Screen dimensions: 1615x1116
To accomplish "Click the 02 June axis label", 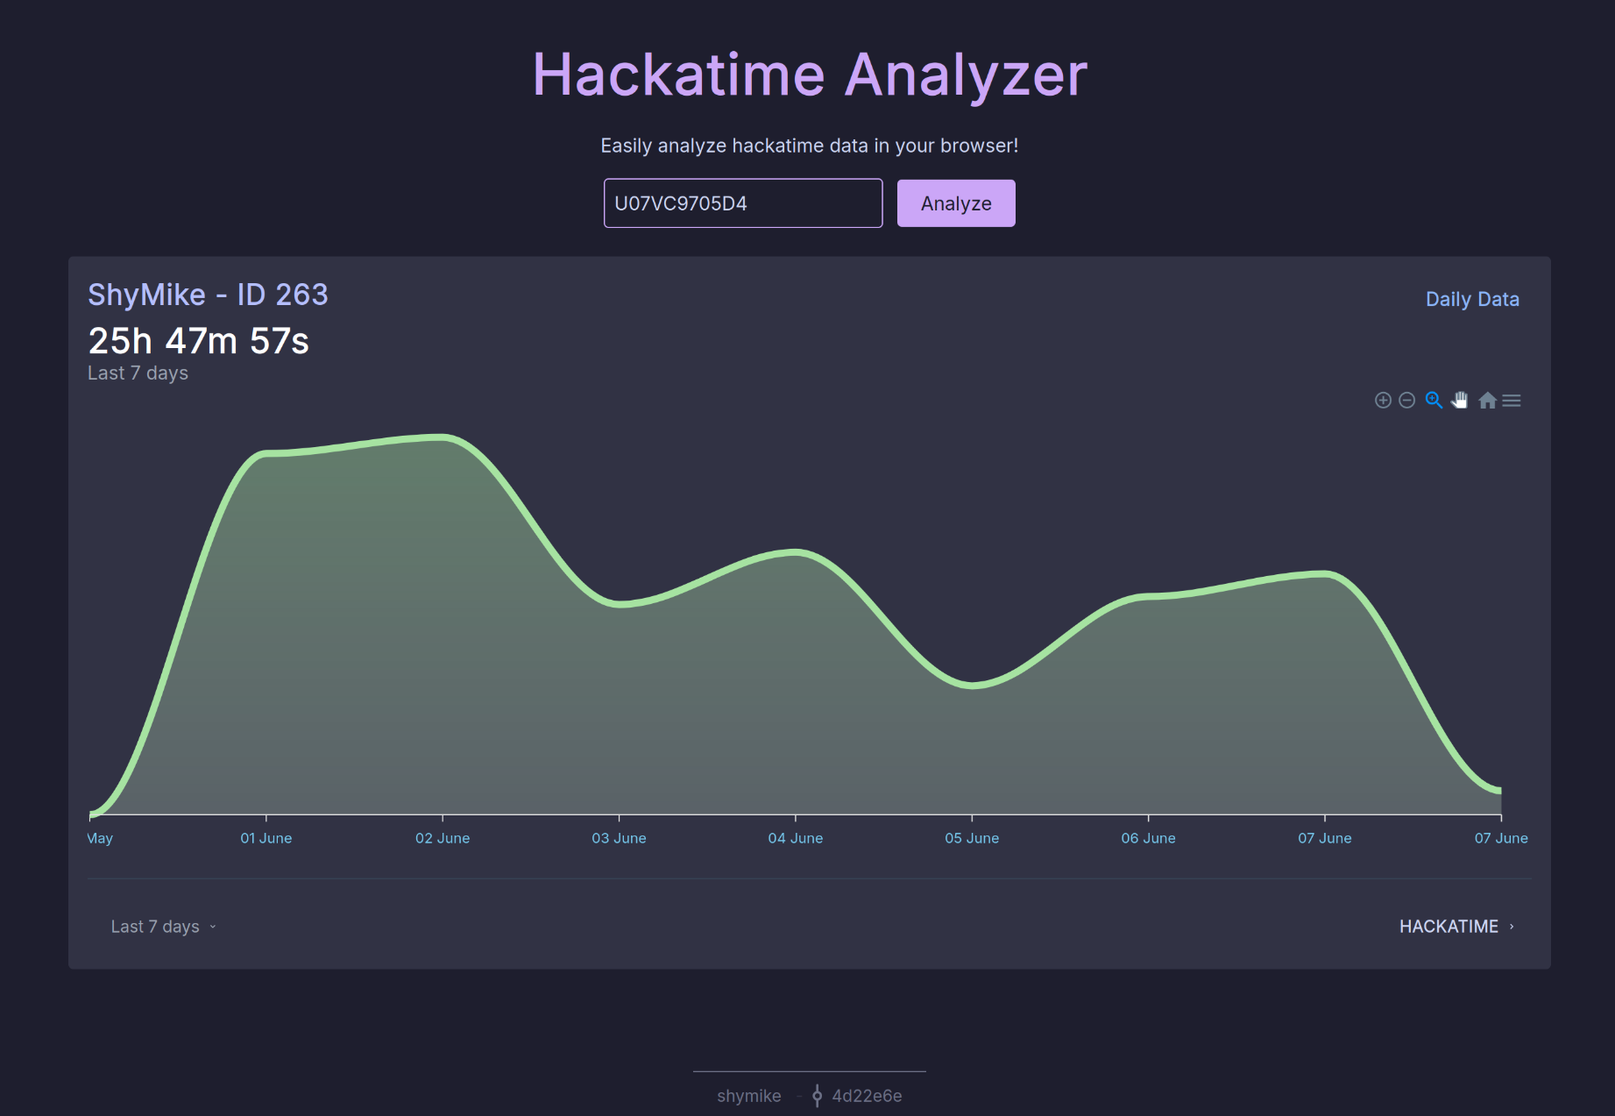I will point(443,838).
